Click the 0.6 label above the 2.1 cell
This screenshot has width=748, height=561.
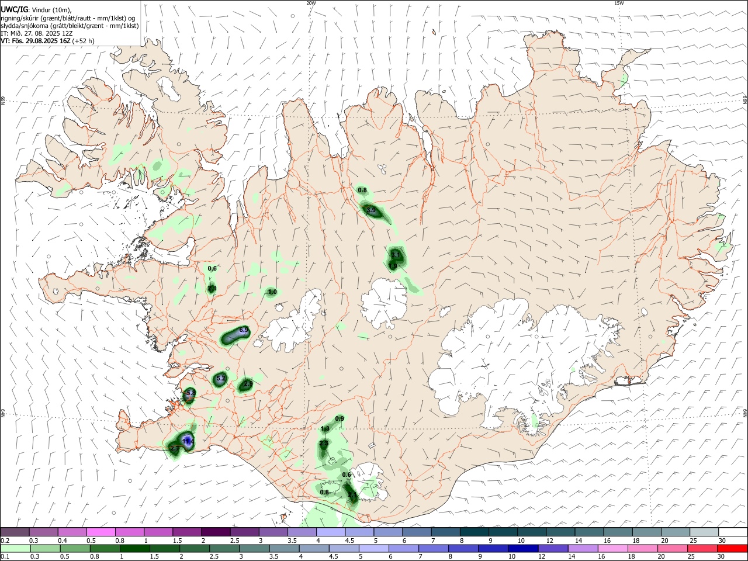point(212,268)
